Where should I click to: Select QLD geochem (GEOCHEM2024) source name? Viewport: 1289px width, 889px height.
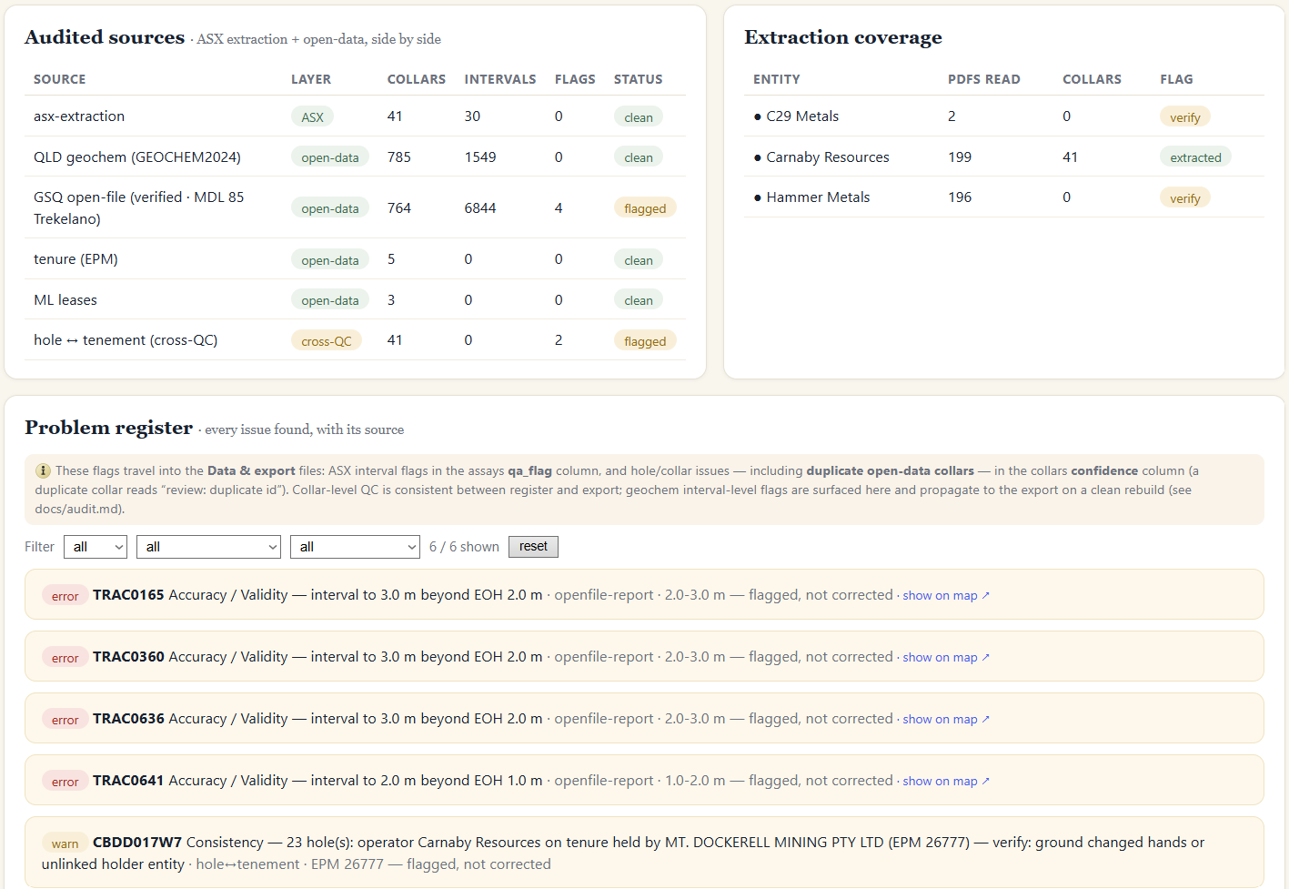pyautogui.click(x=137, y=157)
